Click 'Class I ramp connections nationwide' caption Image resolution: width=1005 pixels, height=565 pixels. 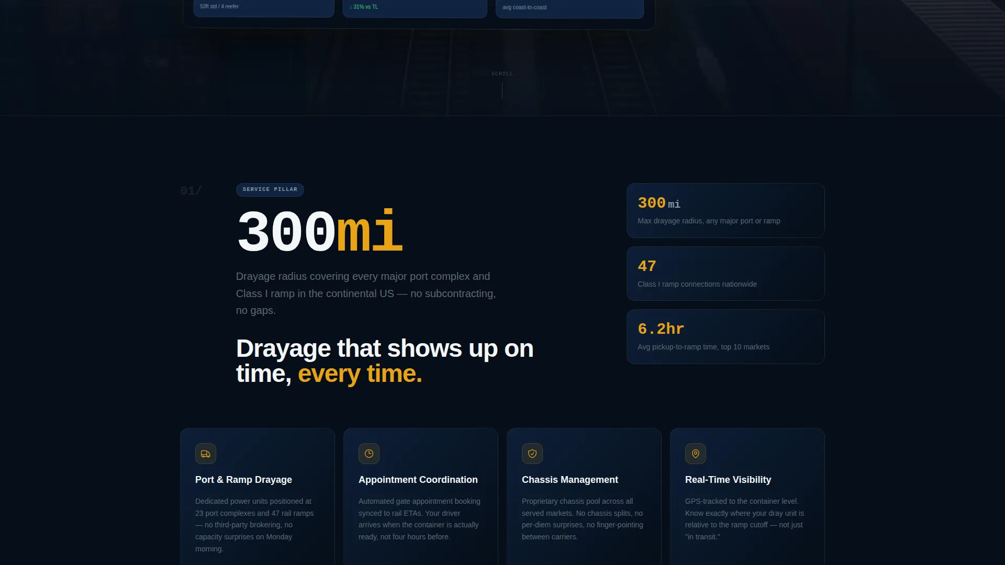tap(697, 284)
